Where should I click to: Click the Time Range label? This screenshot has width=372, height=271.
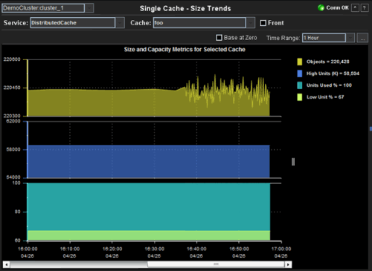tap(283, 38)
